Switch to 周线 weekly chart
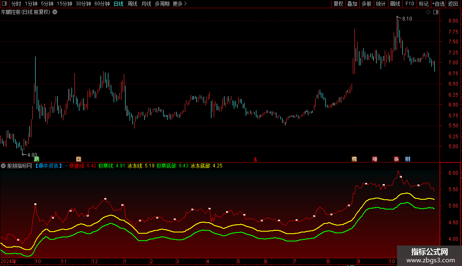 pyautogui.click(x=132, y=4)
